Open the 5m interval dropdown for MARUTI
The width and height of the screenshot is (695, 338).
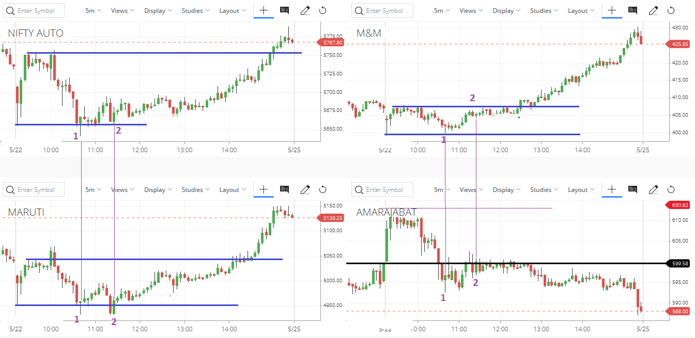point(93,189)
